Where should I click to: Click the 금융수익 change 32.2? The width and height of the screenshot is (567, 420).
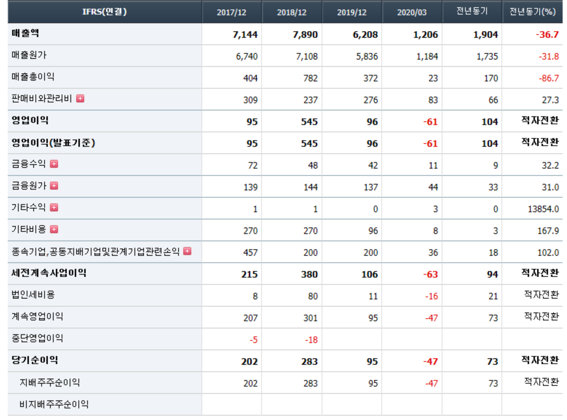pyautogui.click(x=550, y=166)
